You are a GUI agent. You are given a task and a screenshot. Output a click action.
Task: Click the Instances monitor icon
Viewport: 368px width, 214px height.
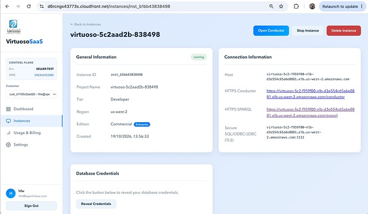[9, 121]
